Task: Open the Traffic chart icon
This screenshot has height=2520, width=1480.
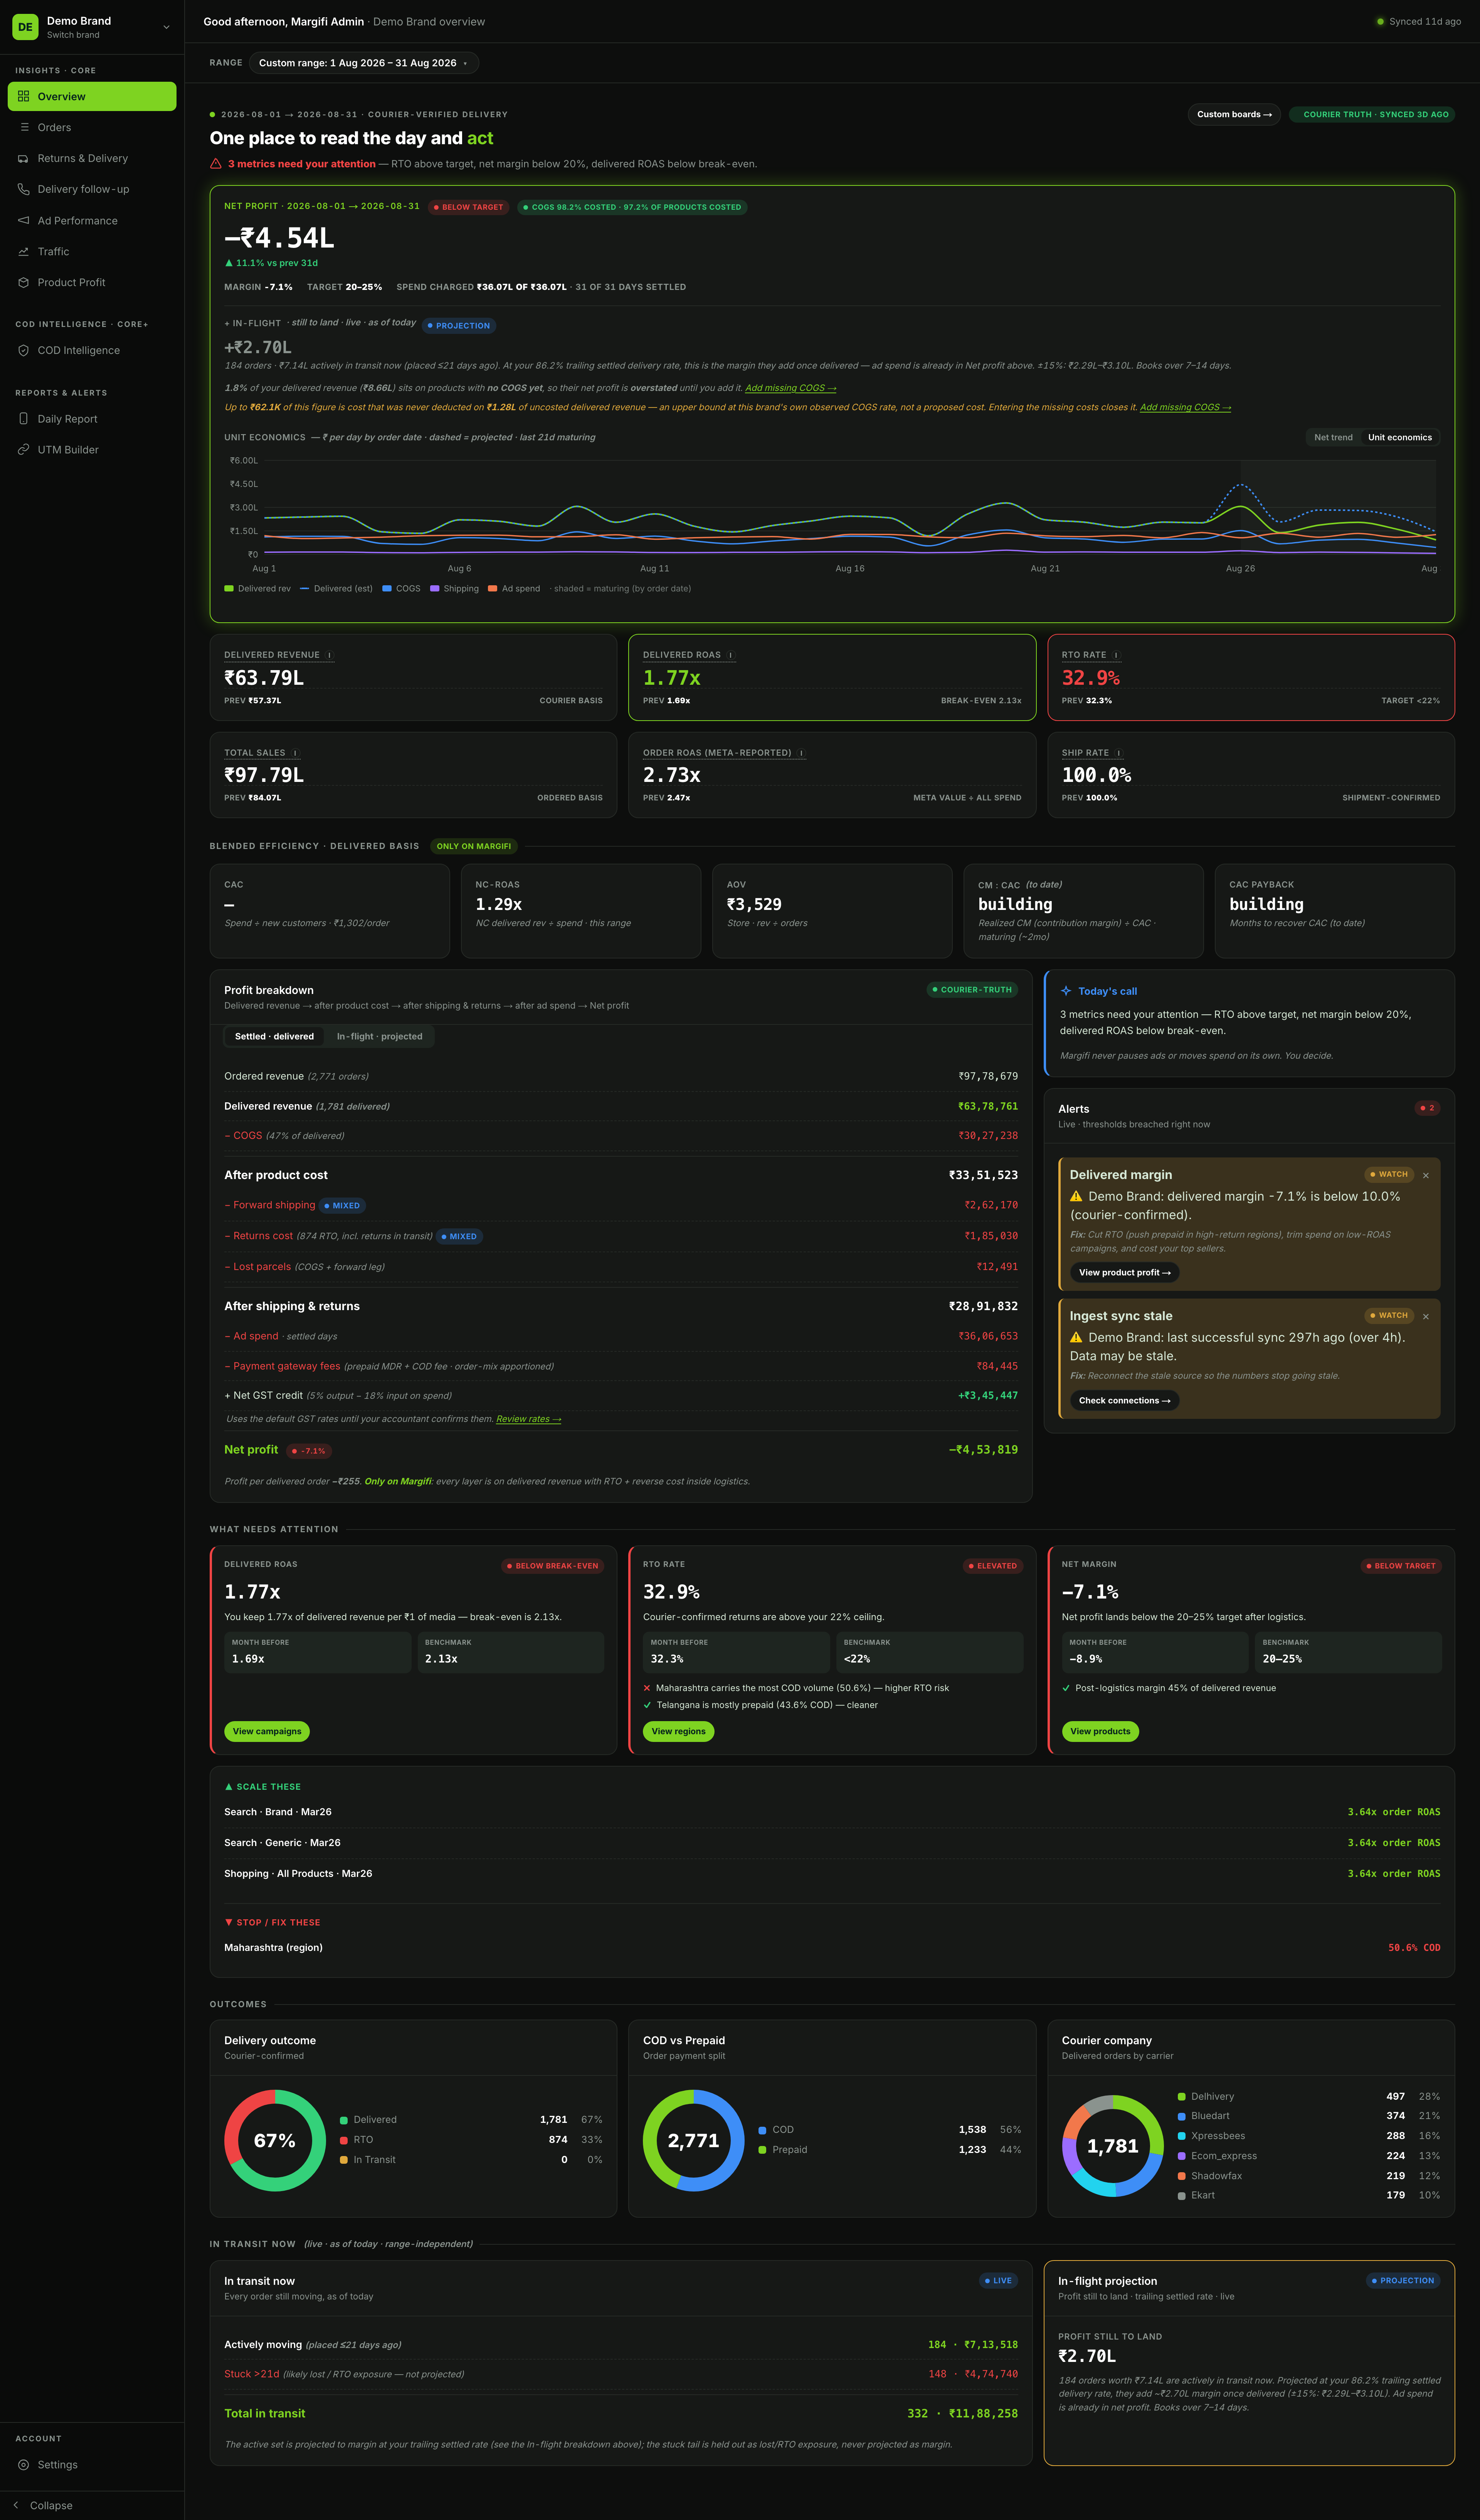Action: pos(24,252)
